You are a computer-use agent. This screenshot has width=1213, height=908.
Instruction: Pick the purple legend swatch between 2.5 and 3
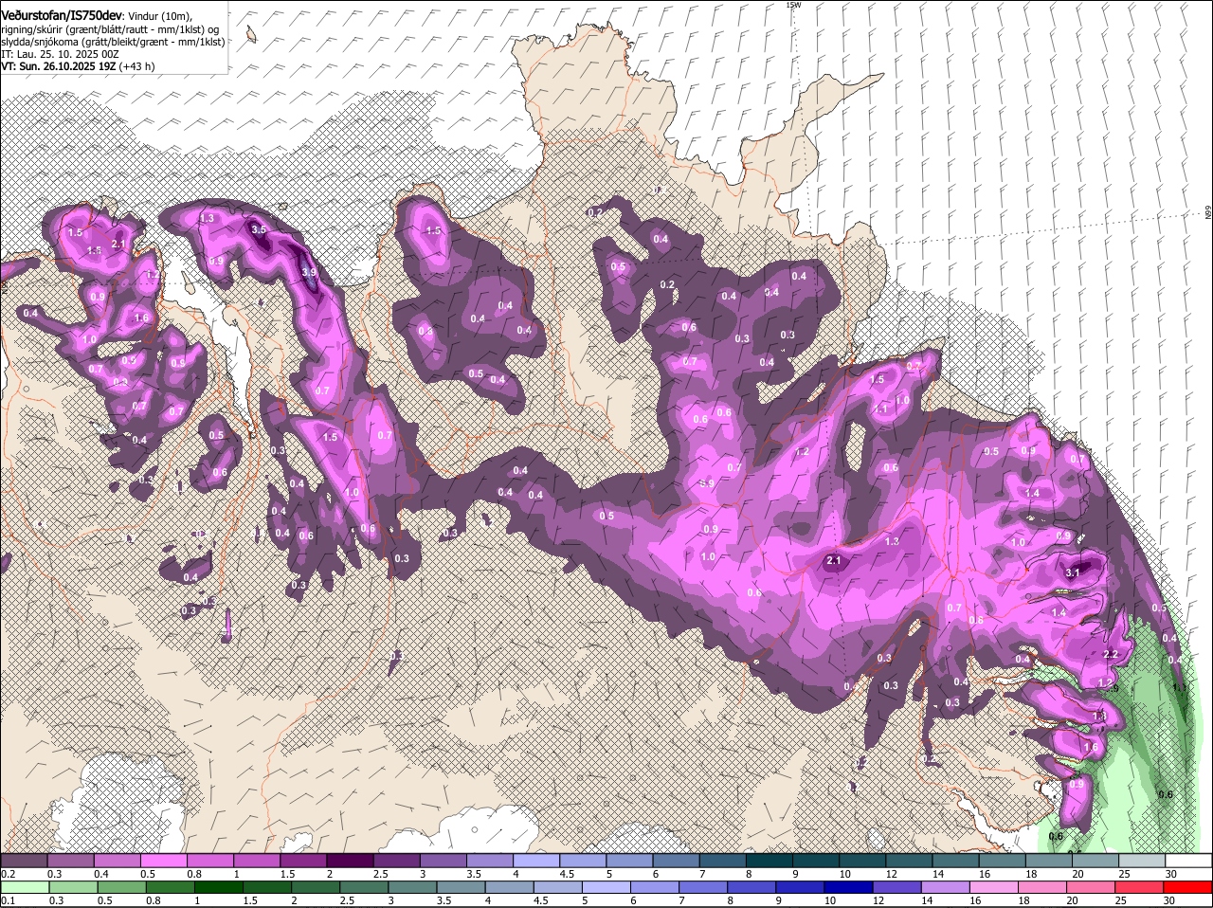coord(396,860)
